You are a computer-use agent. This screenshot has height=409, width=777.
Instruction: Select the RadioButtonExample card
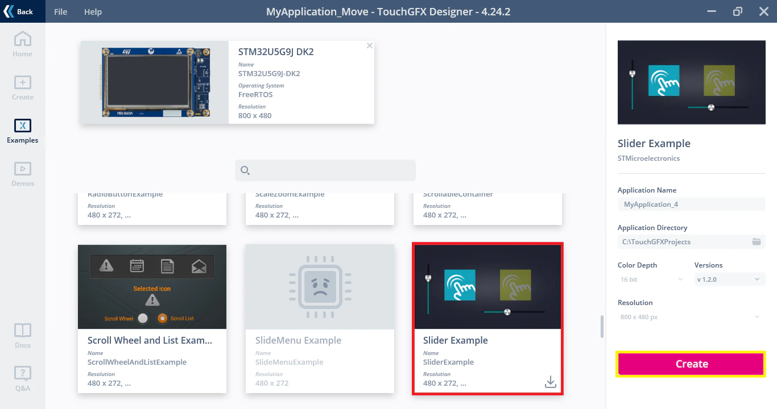pos(152,208)
